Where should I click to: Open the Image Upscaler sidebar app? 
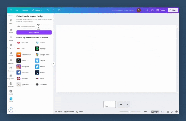11,77
